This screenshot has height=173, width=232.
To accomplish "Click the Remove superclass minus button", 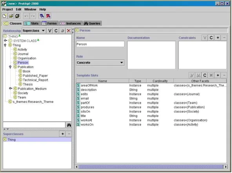I will pyautogui.click(x=69, y=134).
